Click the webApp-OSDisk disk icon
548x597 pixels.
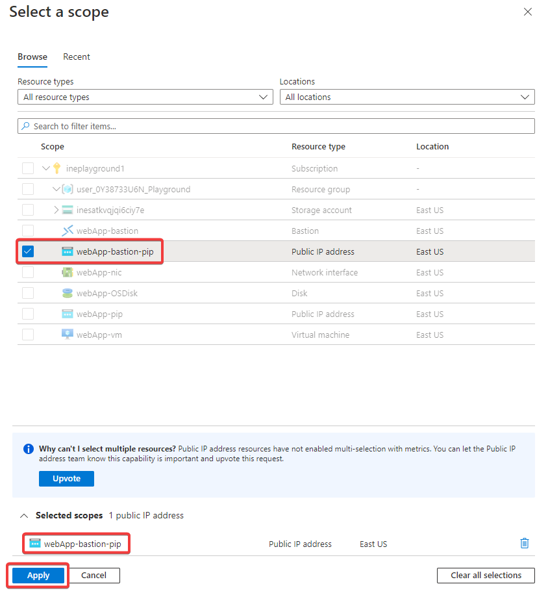tap(68, 293)
